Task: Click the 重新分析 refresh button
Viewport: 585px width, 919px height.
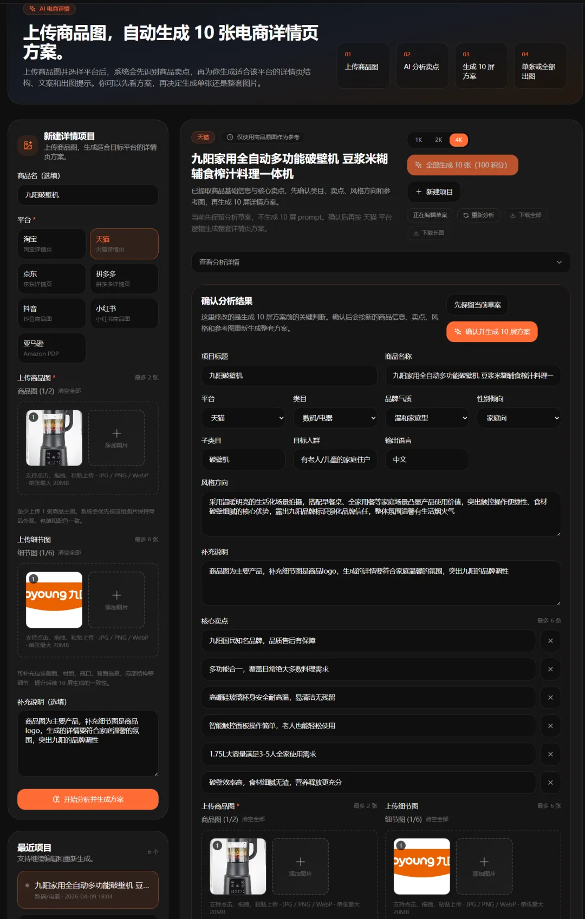Action: point(479,215)
